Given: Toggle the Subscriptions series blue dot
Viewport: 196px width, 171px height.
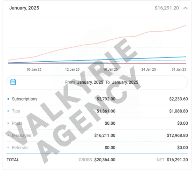Looking at the screenshot, I should click(8, 99).
